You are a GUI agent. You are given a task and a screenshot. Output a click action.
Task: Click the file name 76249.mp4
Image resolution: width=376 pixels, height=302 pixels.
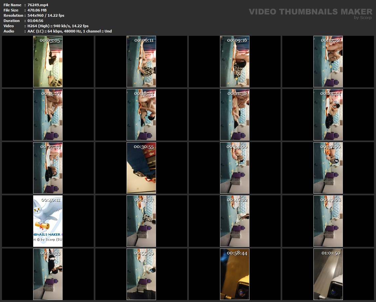38,5
